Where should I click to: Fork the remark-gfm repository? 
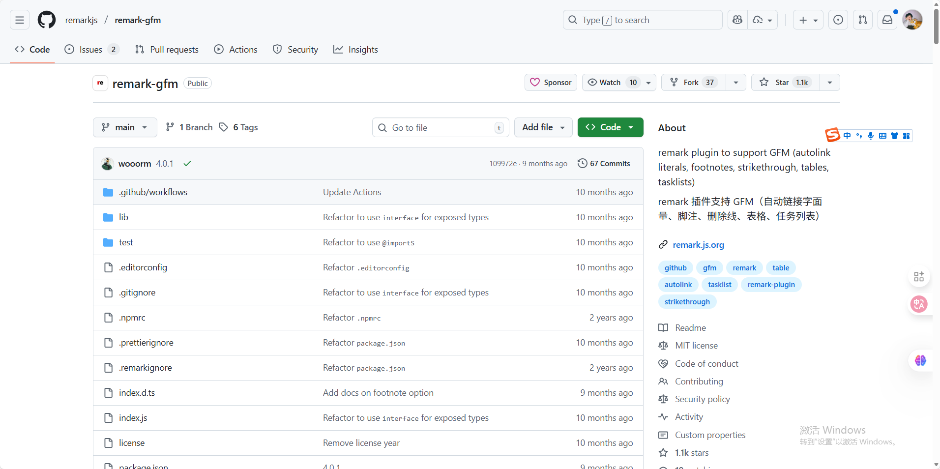694,83
